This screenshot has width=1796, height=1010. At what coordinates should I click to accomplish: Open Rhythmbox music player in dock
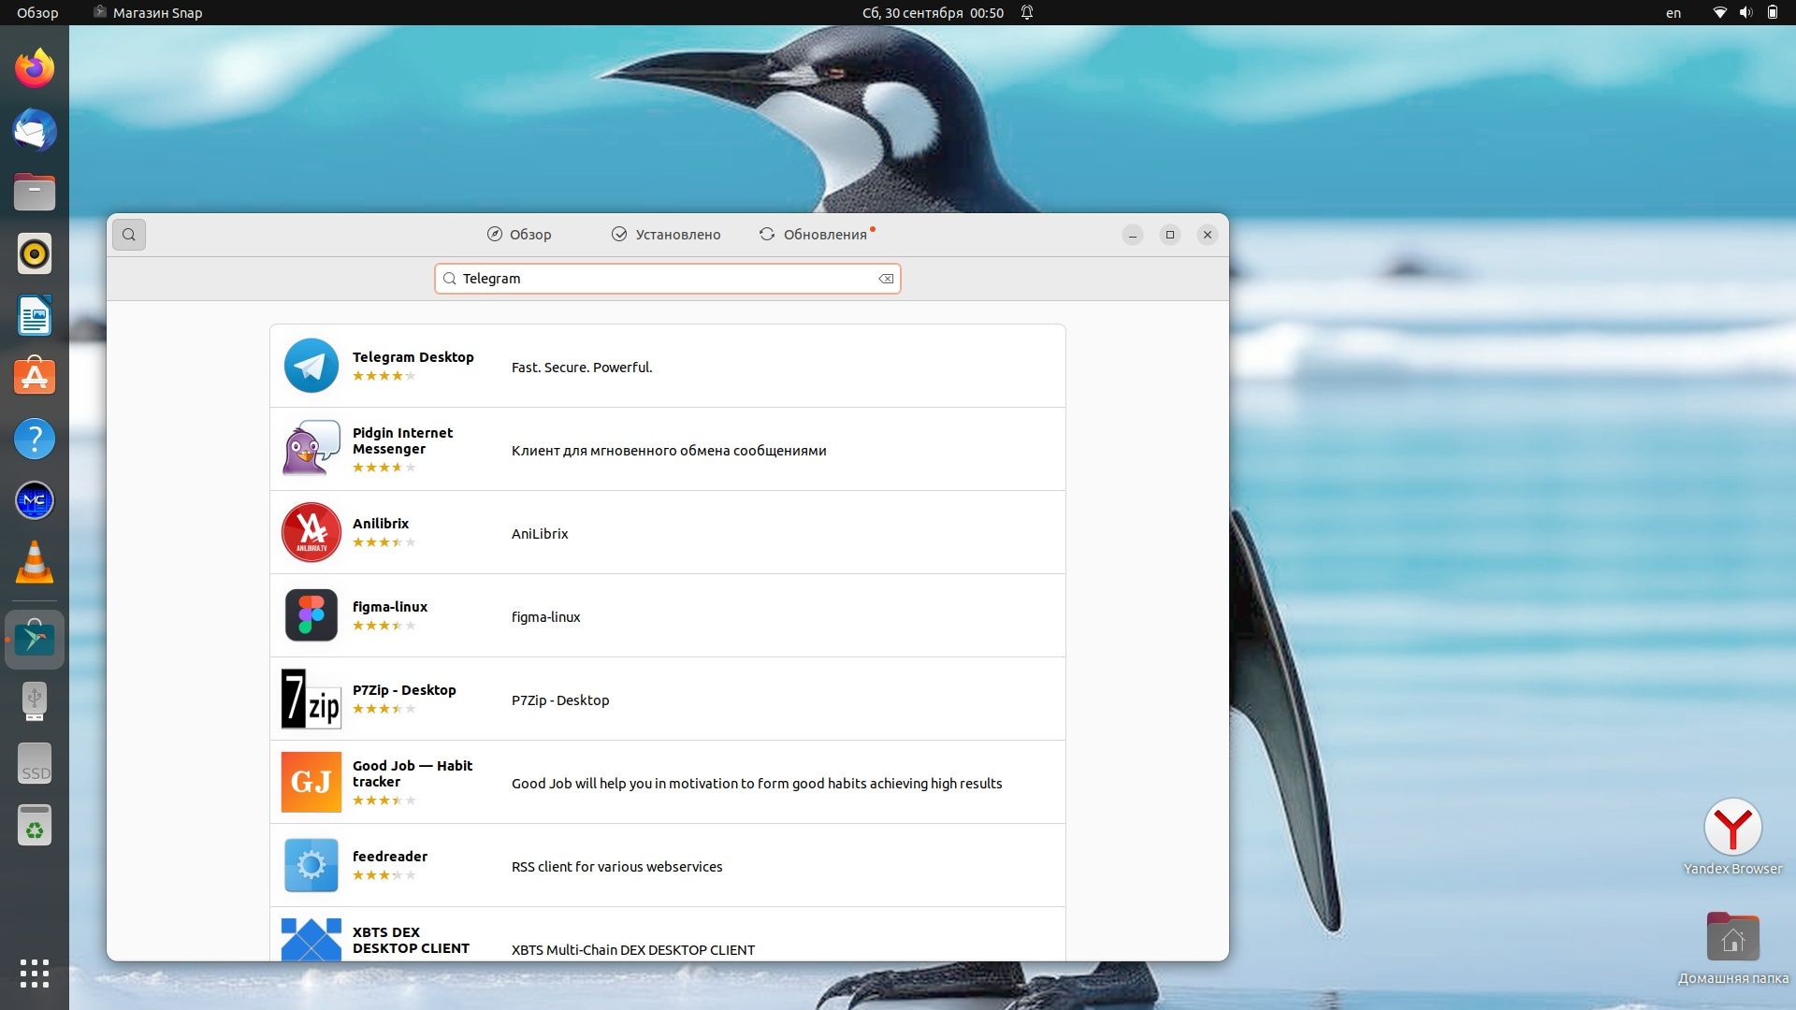tap(35, 253)
